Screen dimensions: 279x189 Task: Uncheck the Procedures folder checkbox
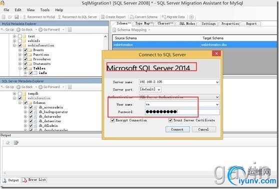pyautogui.click(x=25, y=59)
